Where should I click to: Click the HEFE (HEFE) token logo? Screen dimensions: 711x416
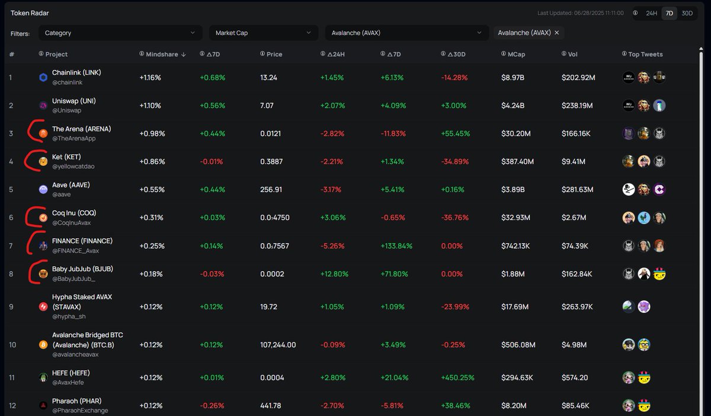click(x=43, y=377)
